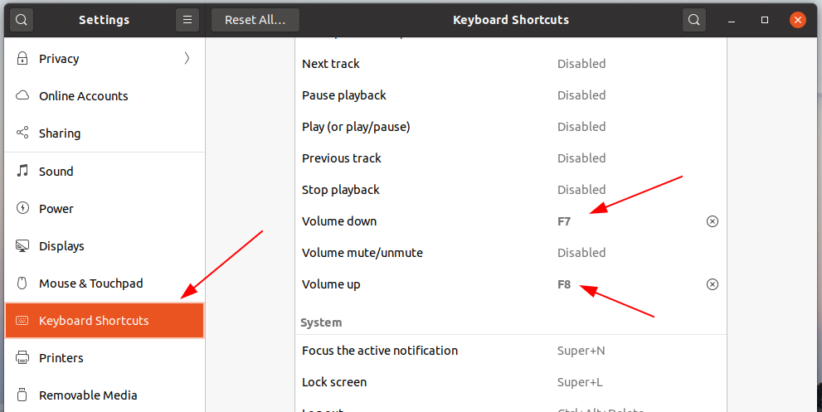822x412 pixels.
Task: Select Removable Media in sidebar
Action: [105, 395]
